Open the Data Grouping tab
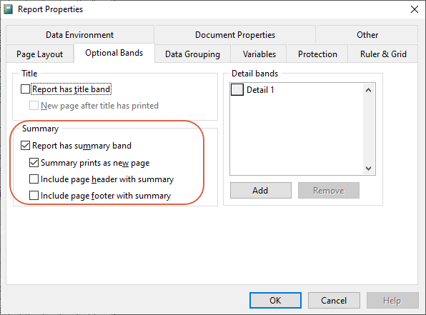Screen dimensions: 426x315 [x=192, y=54]
